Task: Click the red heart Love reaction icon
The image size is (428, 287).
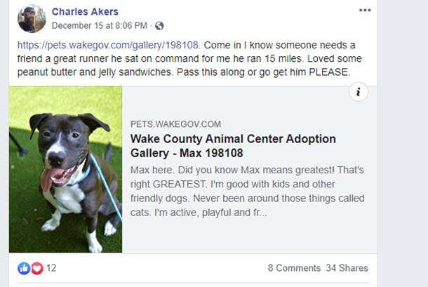Action: click(37, 268)
